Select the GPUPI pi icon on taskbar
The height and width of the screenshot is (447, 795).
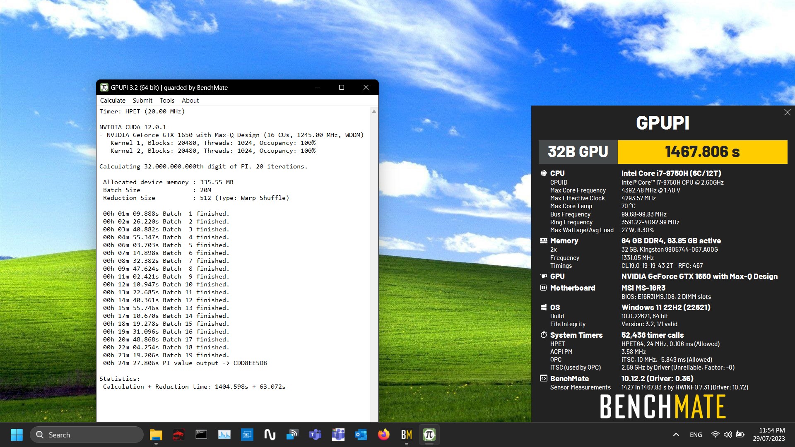pyautogui.click(x=429, y=435)
